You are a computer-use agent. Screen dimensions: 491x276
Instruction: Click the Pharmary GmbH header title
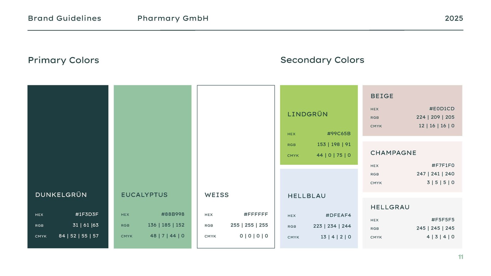173,18
